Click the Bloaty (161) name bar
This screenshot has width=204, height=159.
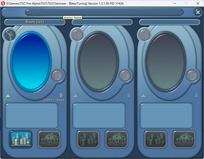coord(35,22)
